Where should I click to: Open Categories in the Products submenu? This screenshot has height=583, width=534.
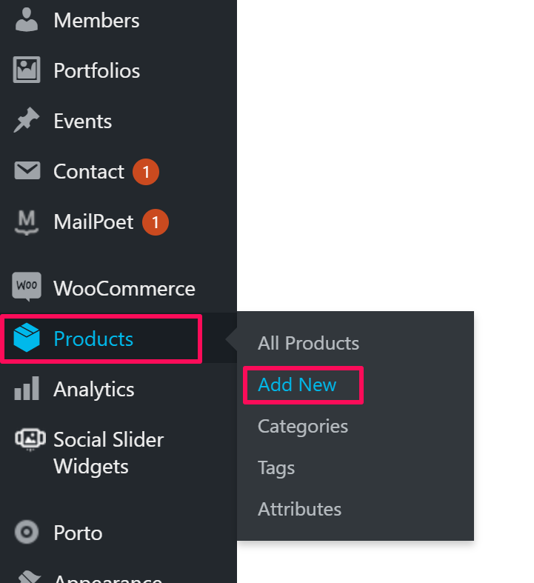click(302, 426)
